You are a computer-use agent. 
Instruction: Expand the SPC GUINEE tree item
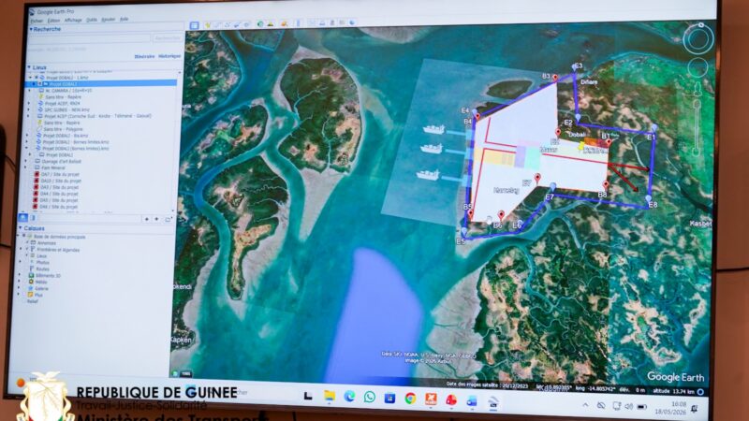point(29,109)
